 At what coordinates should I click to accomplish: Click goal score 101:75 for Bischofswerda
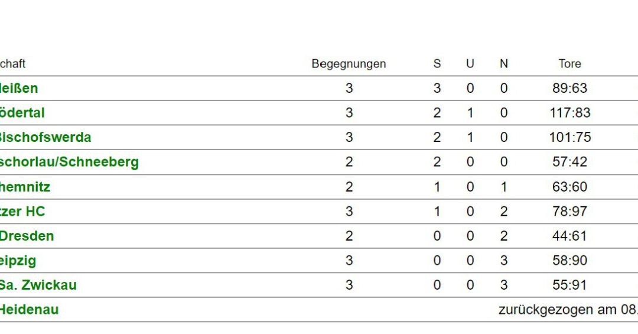coord(569,137)
